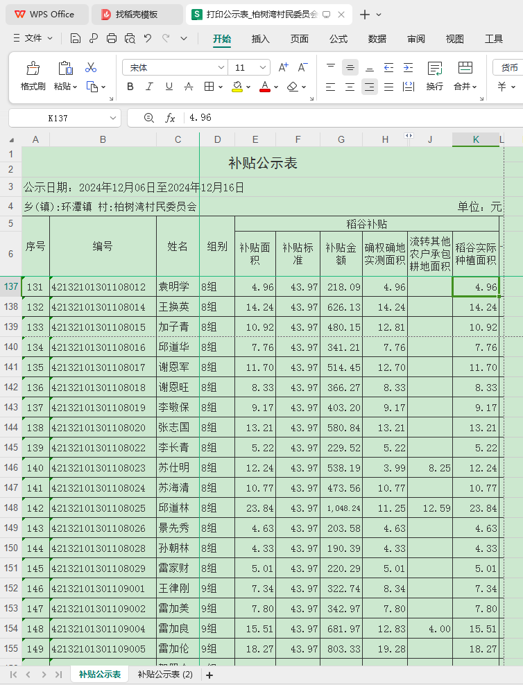
Task: Click the Save icon in quick toolbar
Action: [x=75, y=38]
